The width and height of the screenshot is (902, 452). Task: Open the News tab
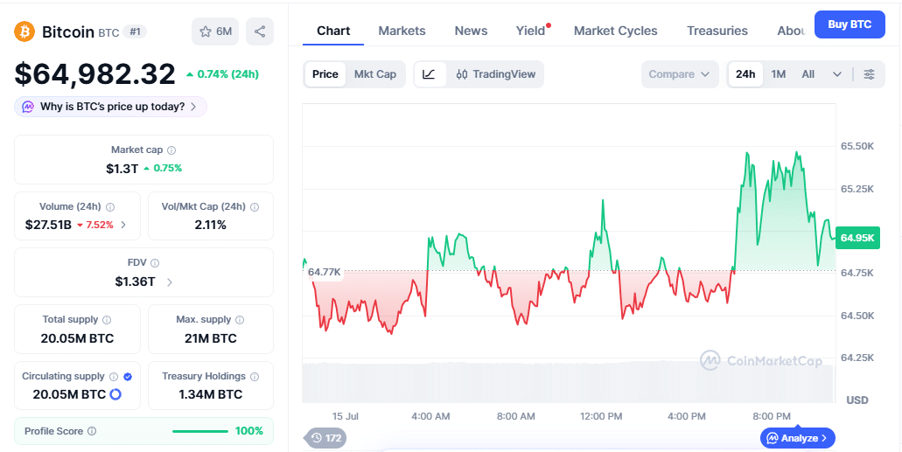[472, 31]
